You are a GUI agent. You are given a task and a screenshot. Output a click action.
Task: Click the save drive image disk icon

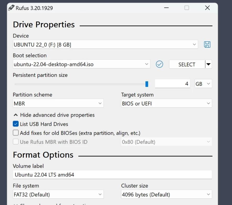click(x=207, y=44)
